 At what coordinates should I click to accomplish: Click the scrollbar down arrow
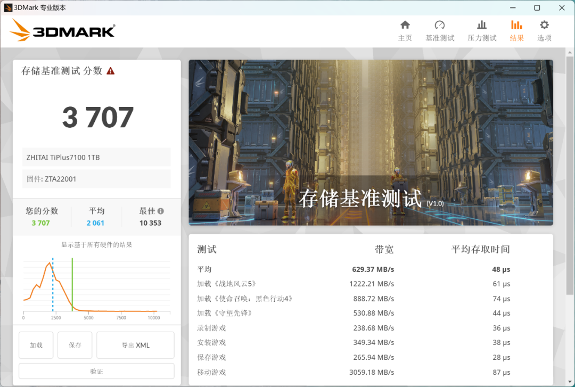[x=570, y=382]
